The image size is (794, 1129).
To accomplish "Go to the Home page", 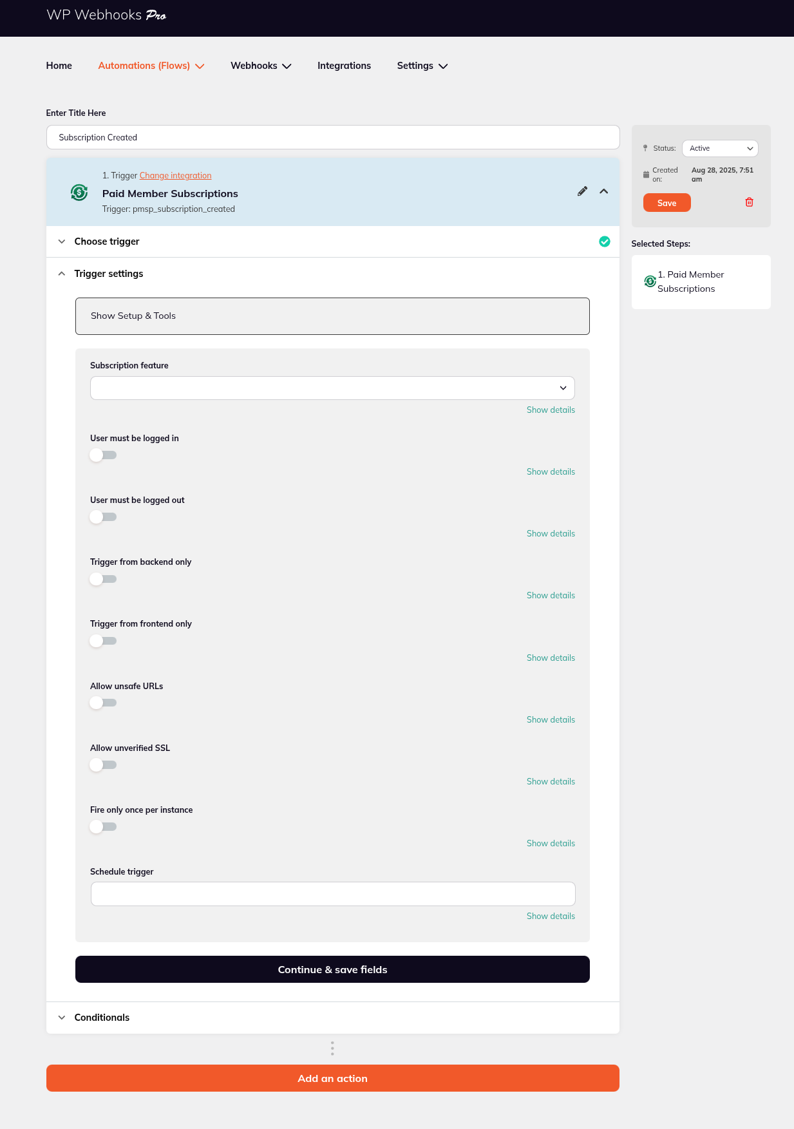I will [59, 66].
